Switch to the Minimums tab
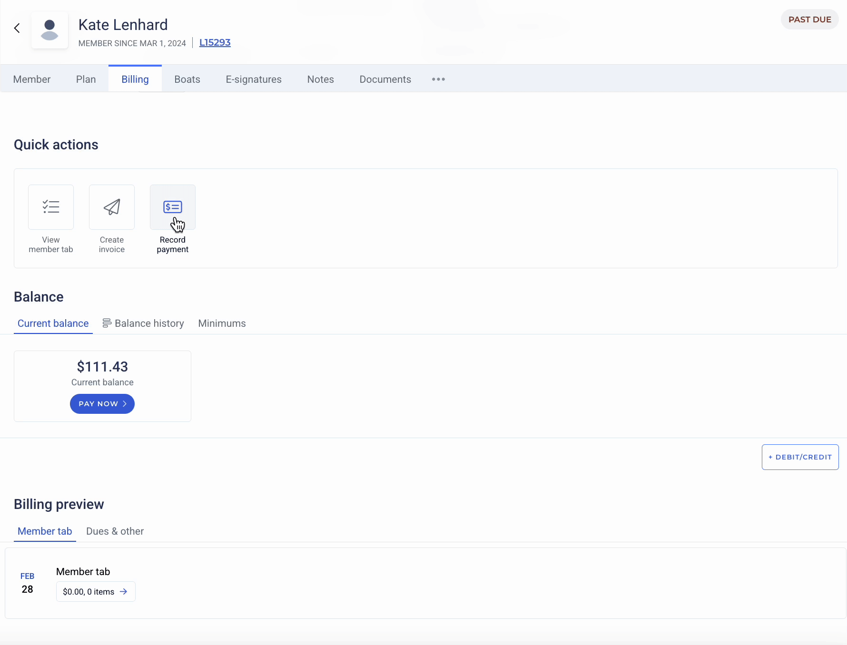 [222, 323]
